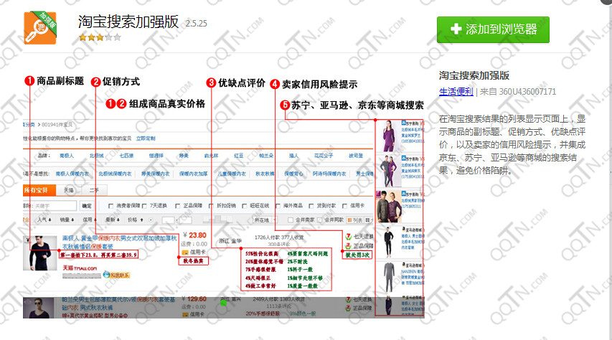612x340 pixels.
Task: Toggle the 7天退换 checkbox
Action: click(x=144, y=206)
